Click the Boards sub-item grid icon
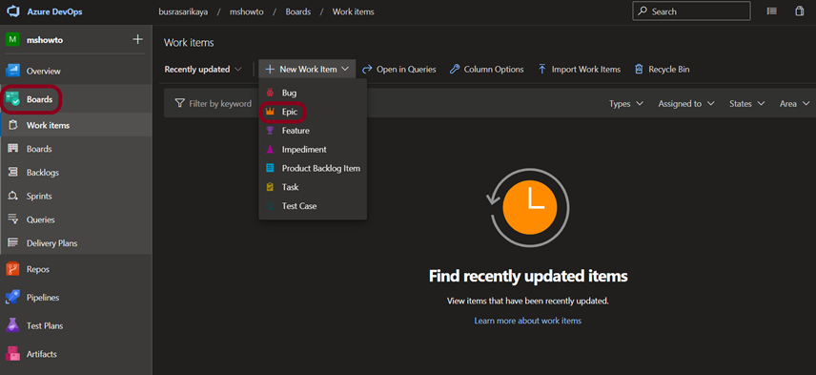The image size is (816, 375). coord(13,149)
